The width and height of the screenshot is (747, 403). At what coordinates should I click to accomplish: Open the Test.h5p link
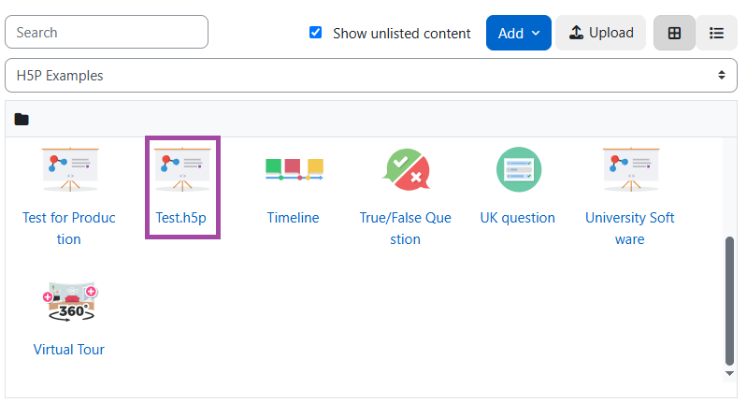(181, 218)
